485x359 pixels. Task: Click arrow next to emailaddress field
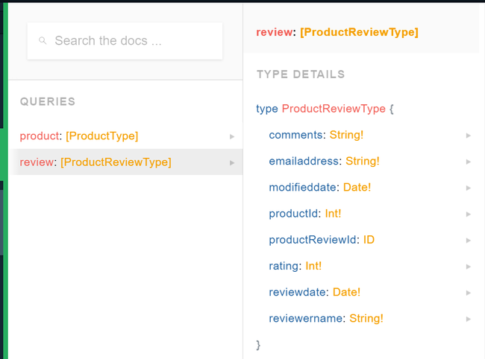click(468, 162)
